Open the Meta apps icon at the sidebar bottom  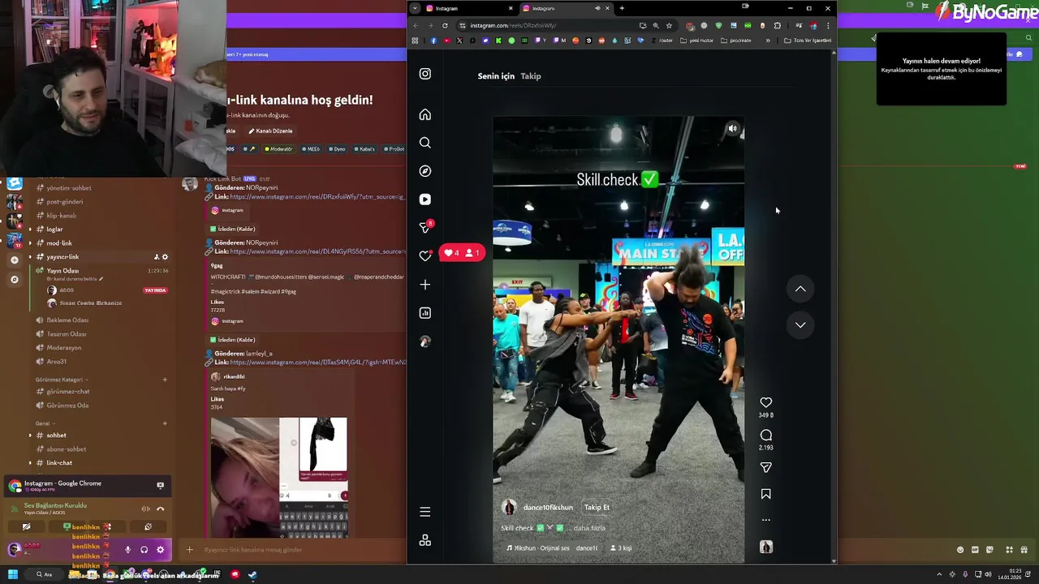click(x=425, y=540)
